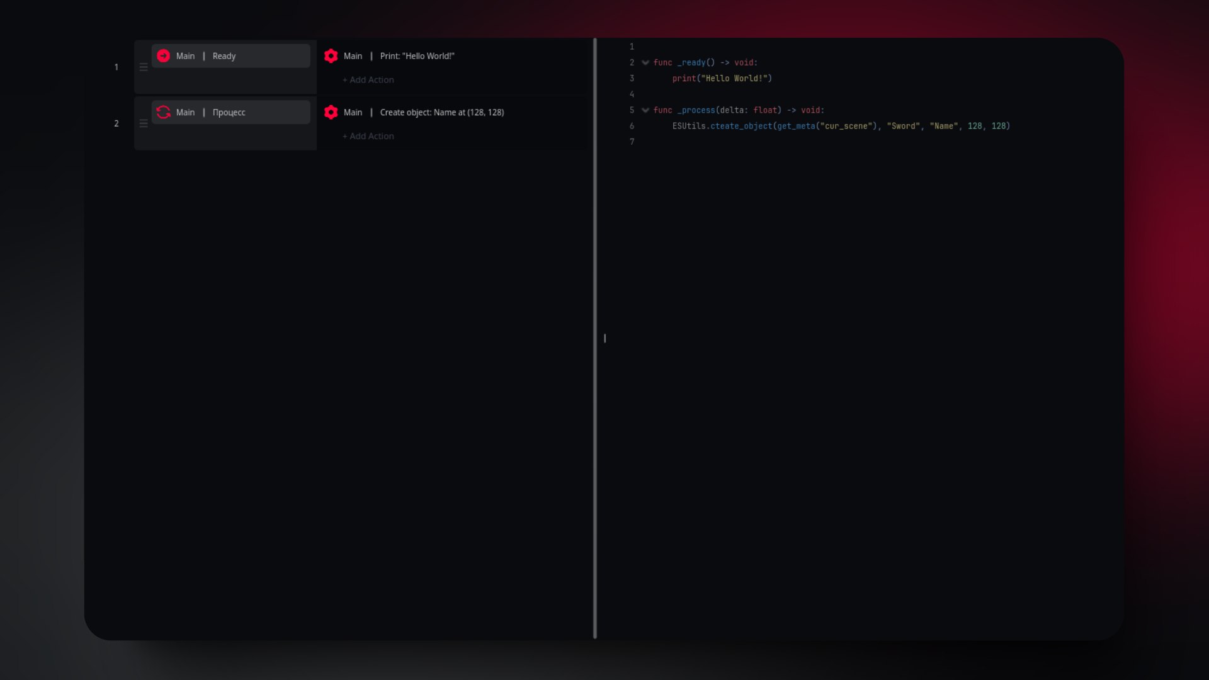Place cursor on print("Hello World!") code line
1209x680 pixels.
click(x=722, y=79)
